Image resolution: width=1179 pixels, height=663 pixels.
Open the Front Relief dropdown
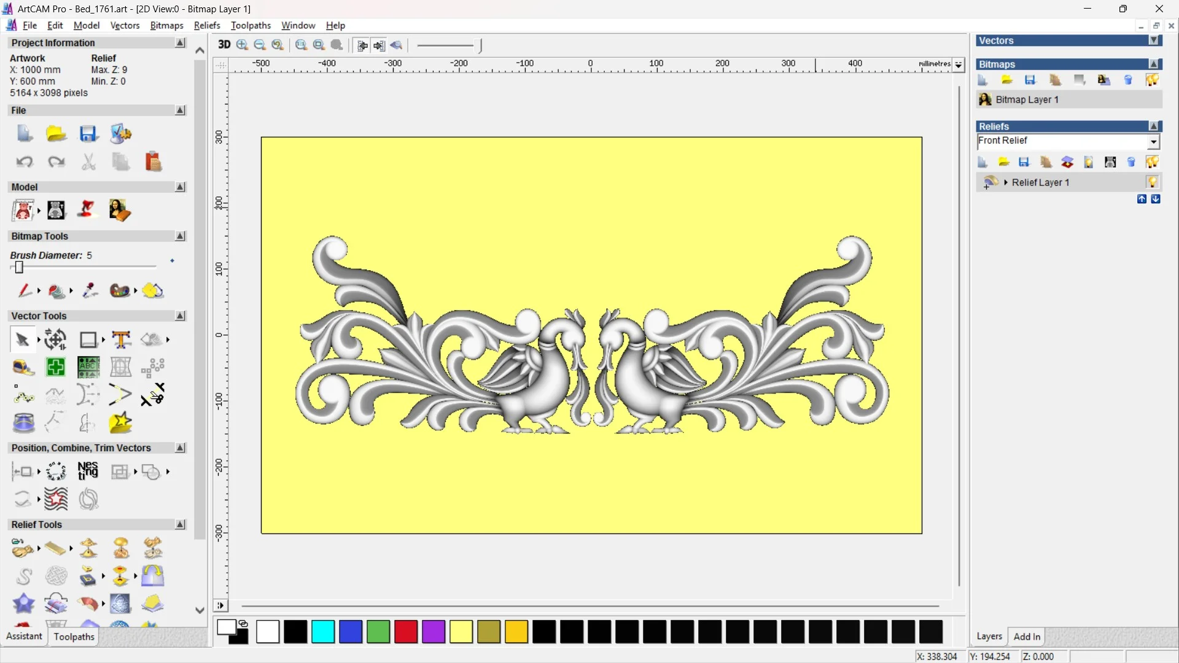[x=1153, y=142]
